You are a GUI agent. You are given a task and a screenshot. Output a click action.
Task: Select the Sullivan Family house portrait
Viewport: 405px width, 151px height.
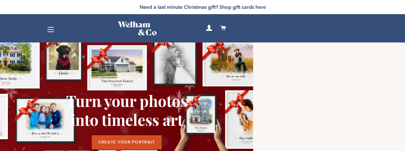[117, 68]
